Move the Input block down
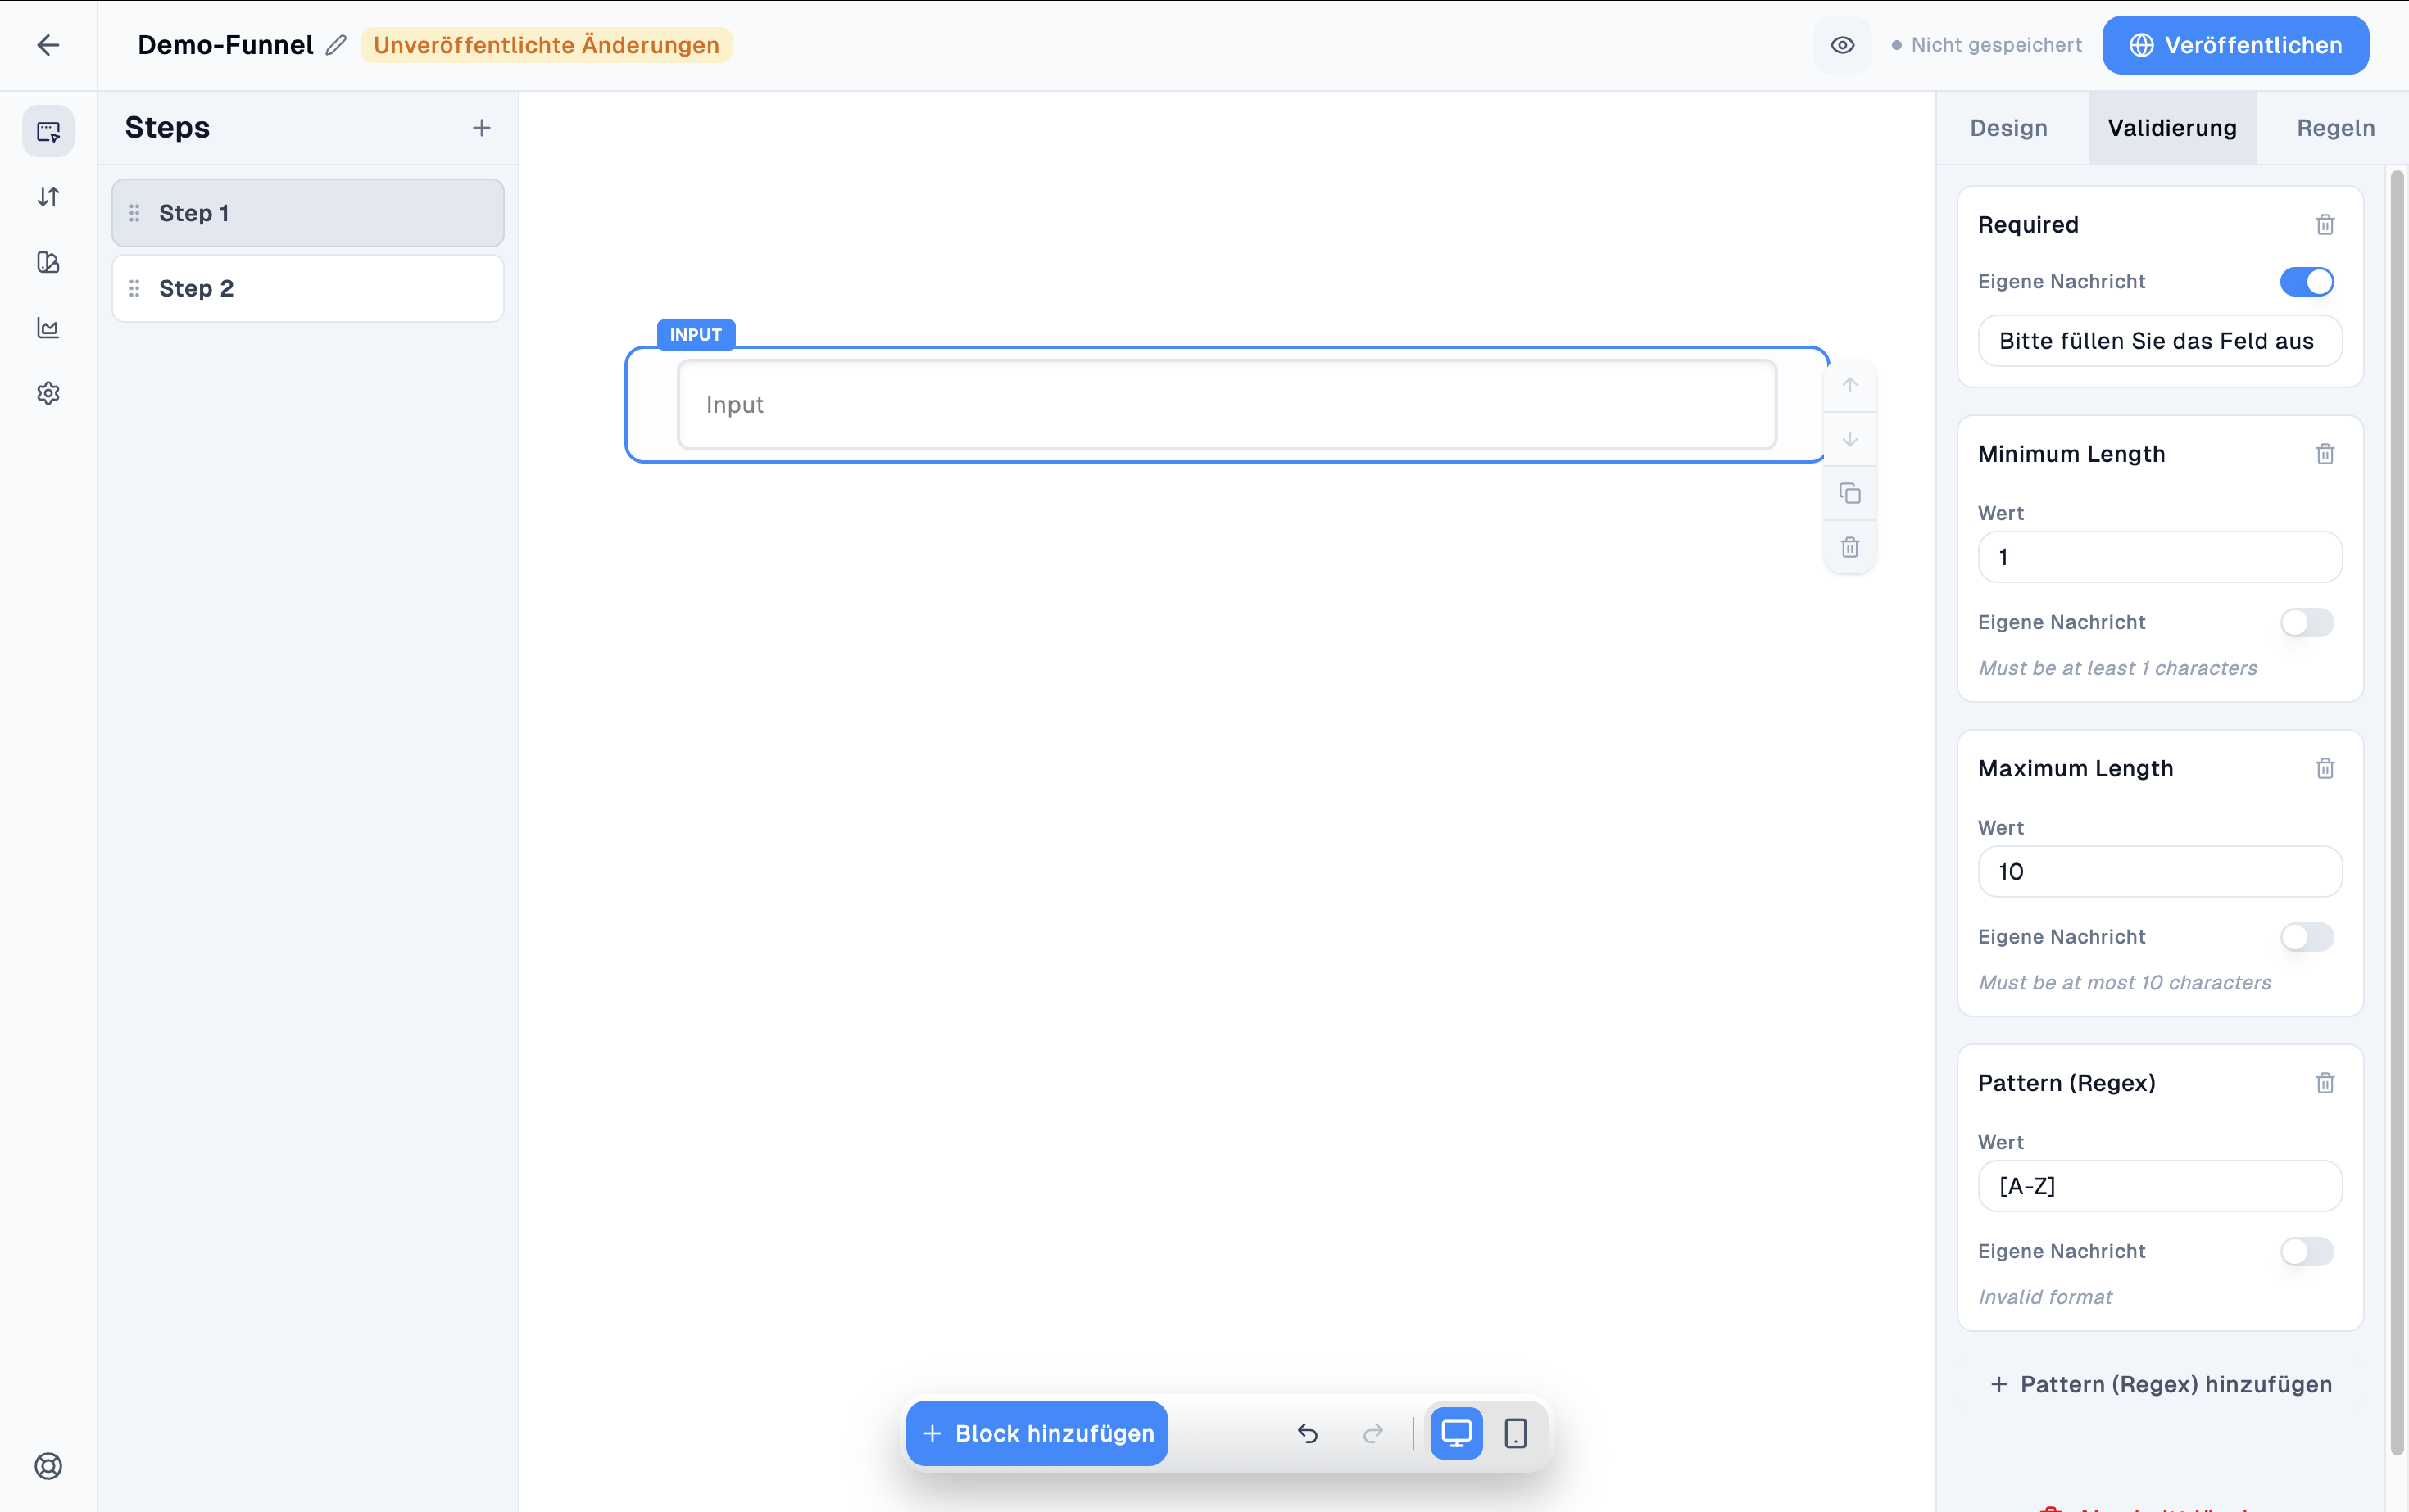2409x1512 pixels. tap(1850, 439)
